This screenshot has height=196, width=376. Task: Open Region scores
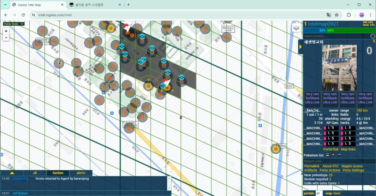(x=352, y=166)
